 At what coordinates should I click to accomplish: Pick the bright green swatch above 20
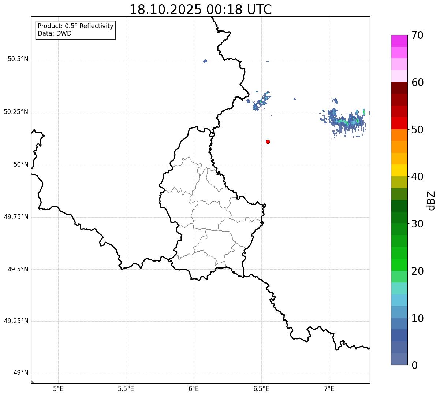click(x=399, y=264)
